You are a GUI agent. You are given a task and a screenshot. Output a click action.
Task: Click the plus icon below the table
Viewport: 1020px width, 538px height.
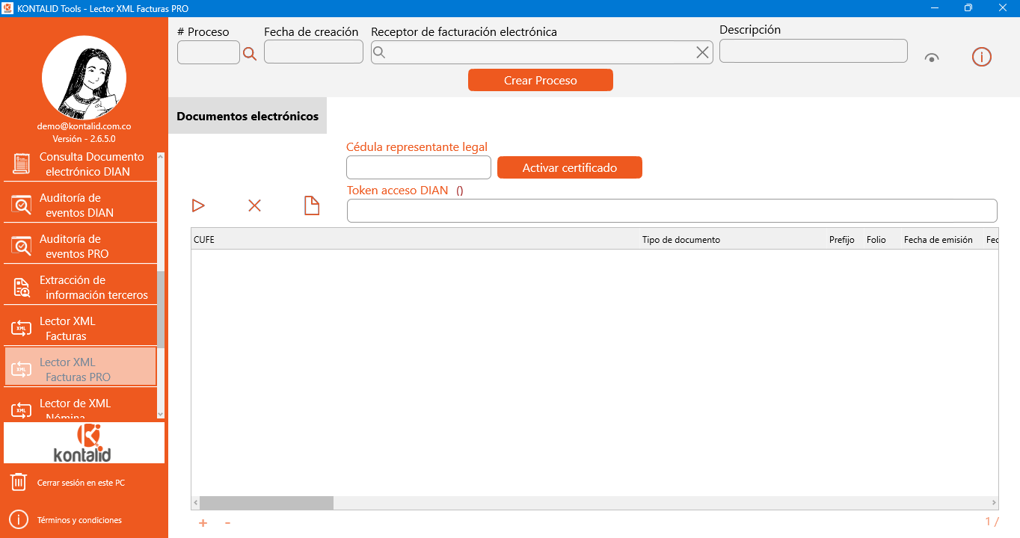pos(203,523)
